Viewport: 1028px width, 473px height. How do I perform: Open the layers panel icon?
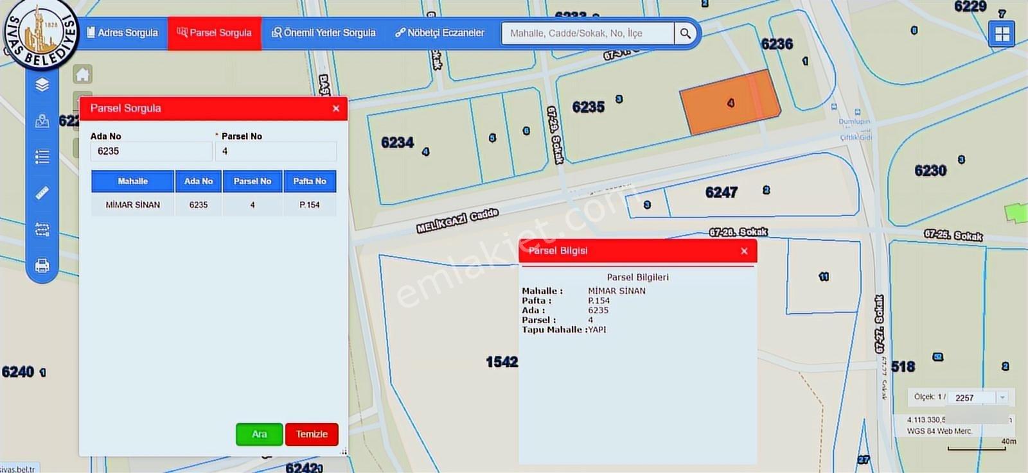click(x=42, y=85)
